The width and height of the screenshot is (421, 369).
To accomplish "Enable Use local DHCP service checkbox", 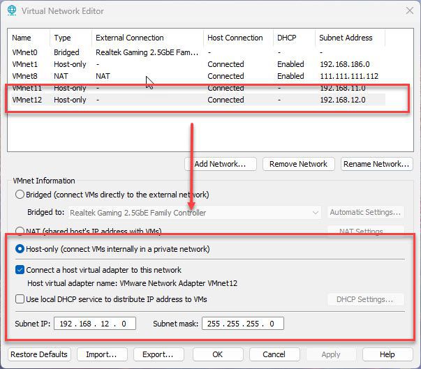I will pyautogui.click(x=20, y=299).
